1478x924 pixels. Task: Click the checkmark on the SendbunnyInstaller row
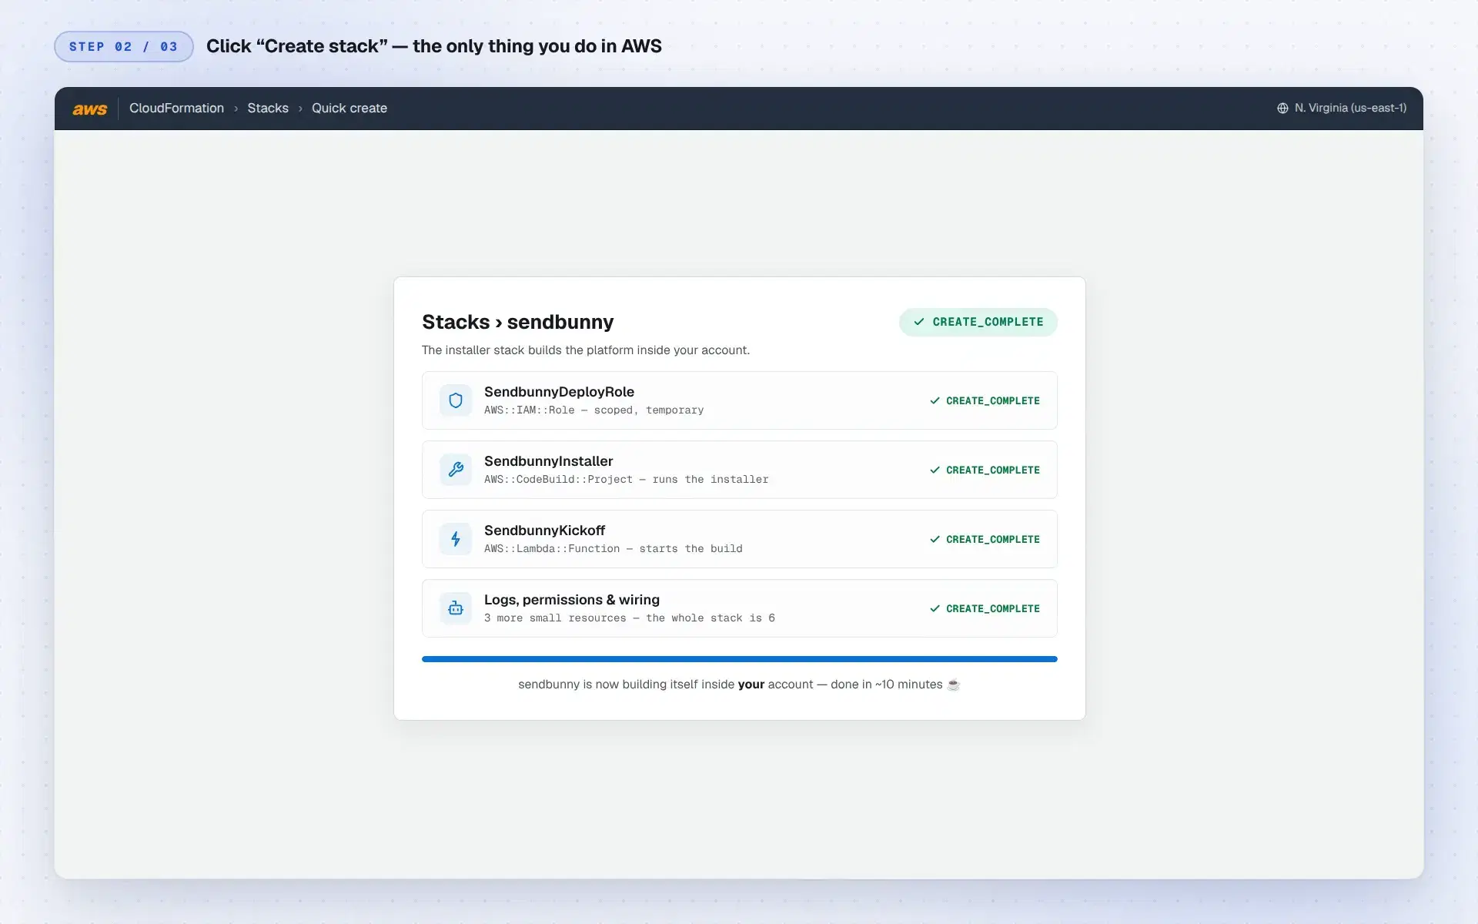(935, 470)
